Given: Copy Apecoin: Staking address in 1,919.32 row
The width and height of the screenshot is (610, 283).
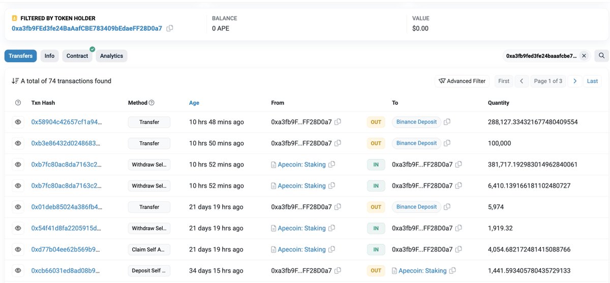Looking at the screenshot, I should pos(331,228).
